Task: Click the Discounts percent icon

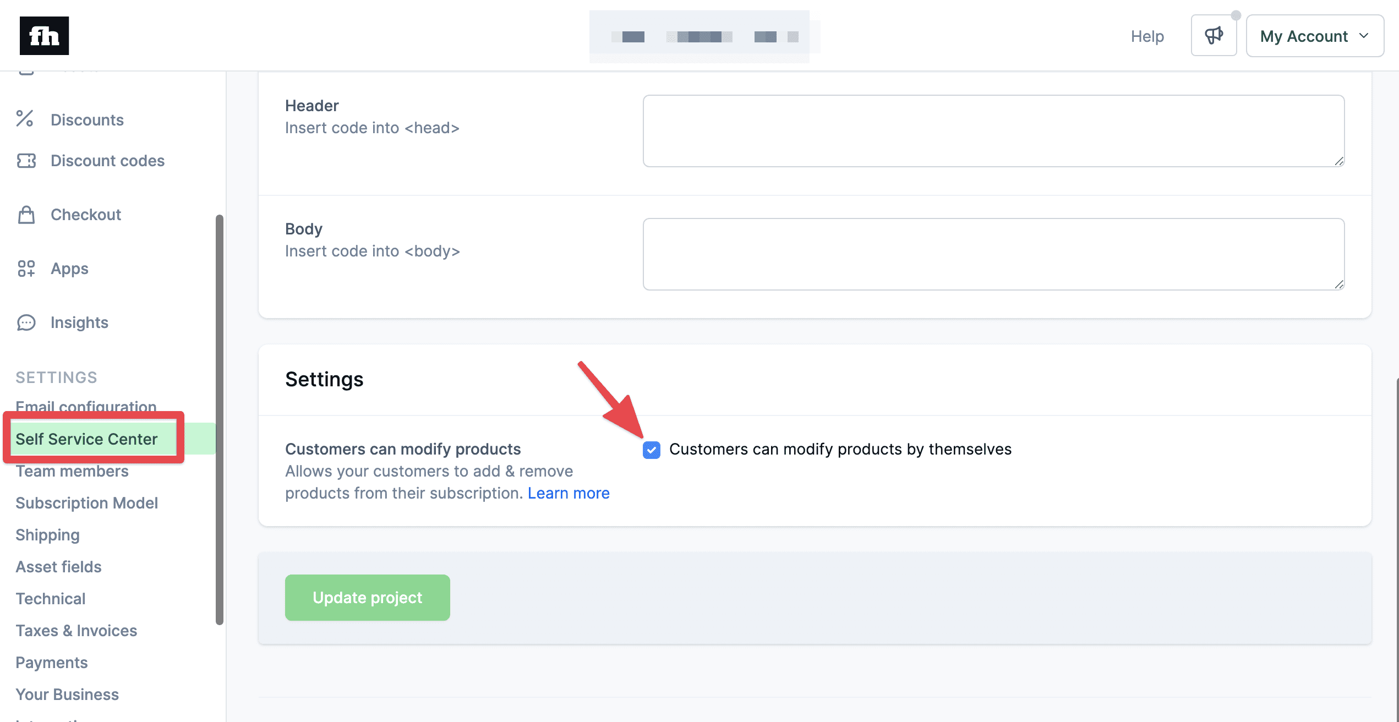Action: click(25, 119)
